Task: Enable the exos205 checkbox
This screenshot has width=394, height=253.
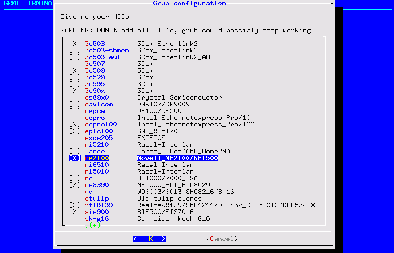Action: (x=74, y=138)
